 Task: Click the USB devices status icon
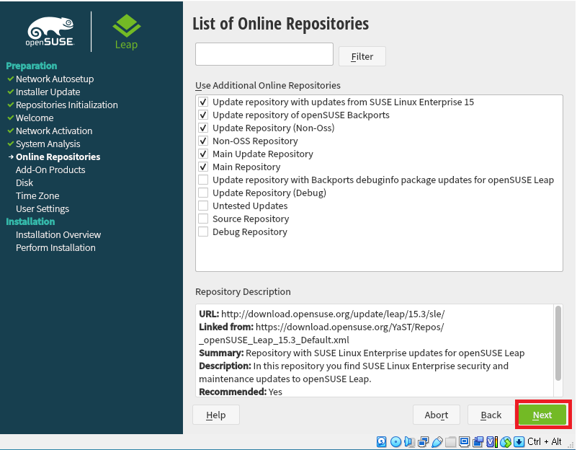click(437, 441)
